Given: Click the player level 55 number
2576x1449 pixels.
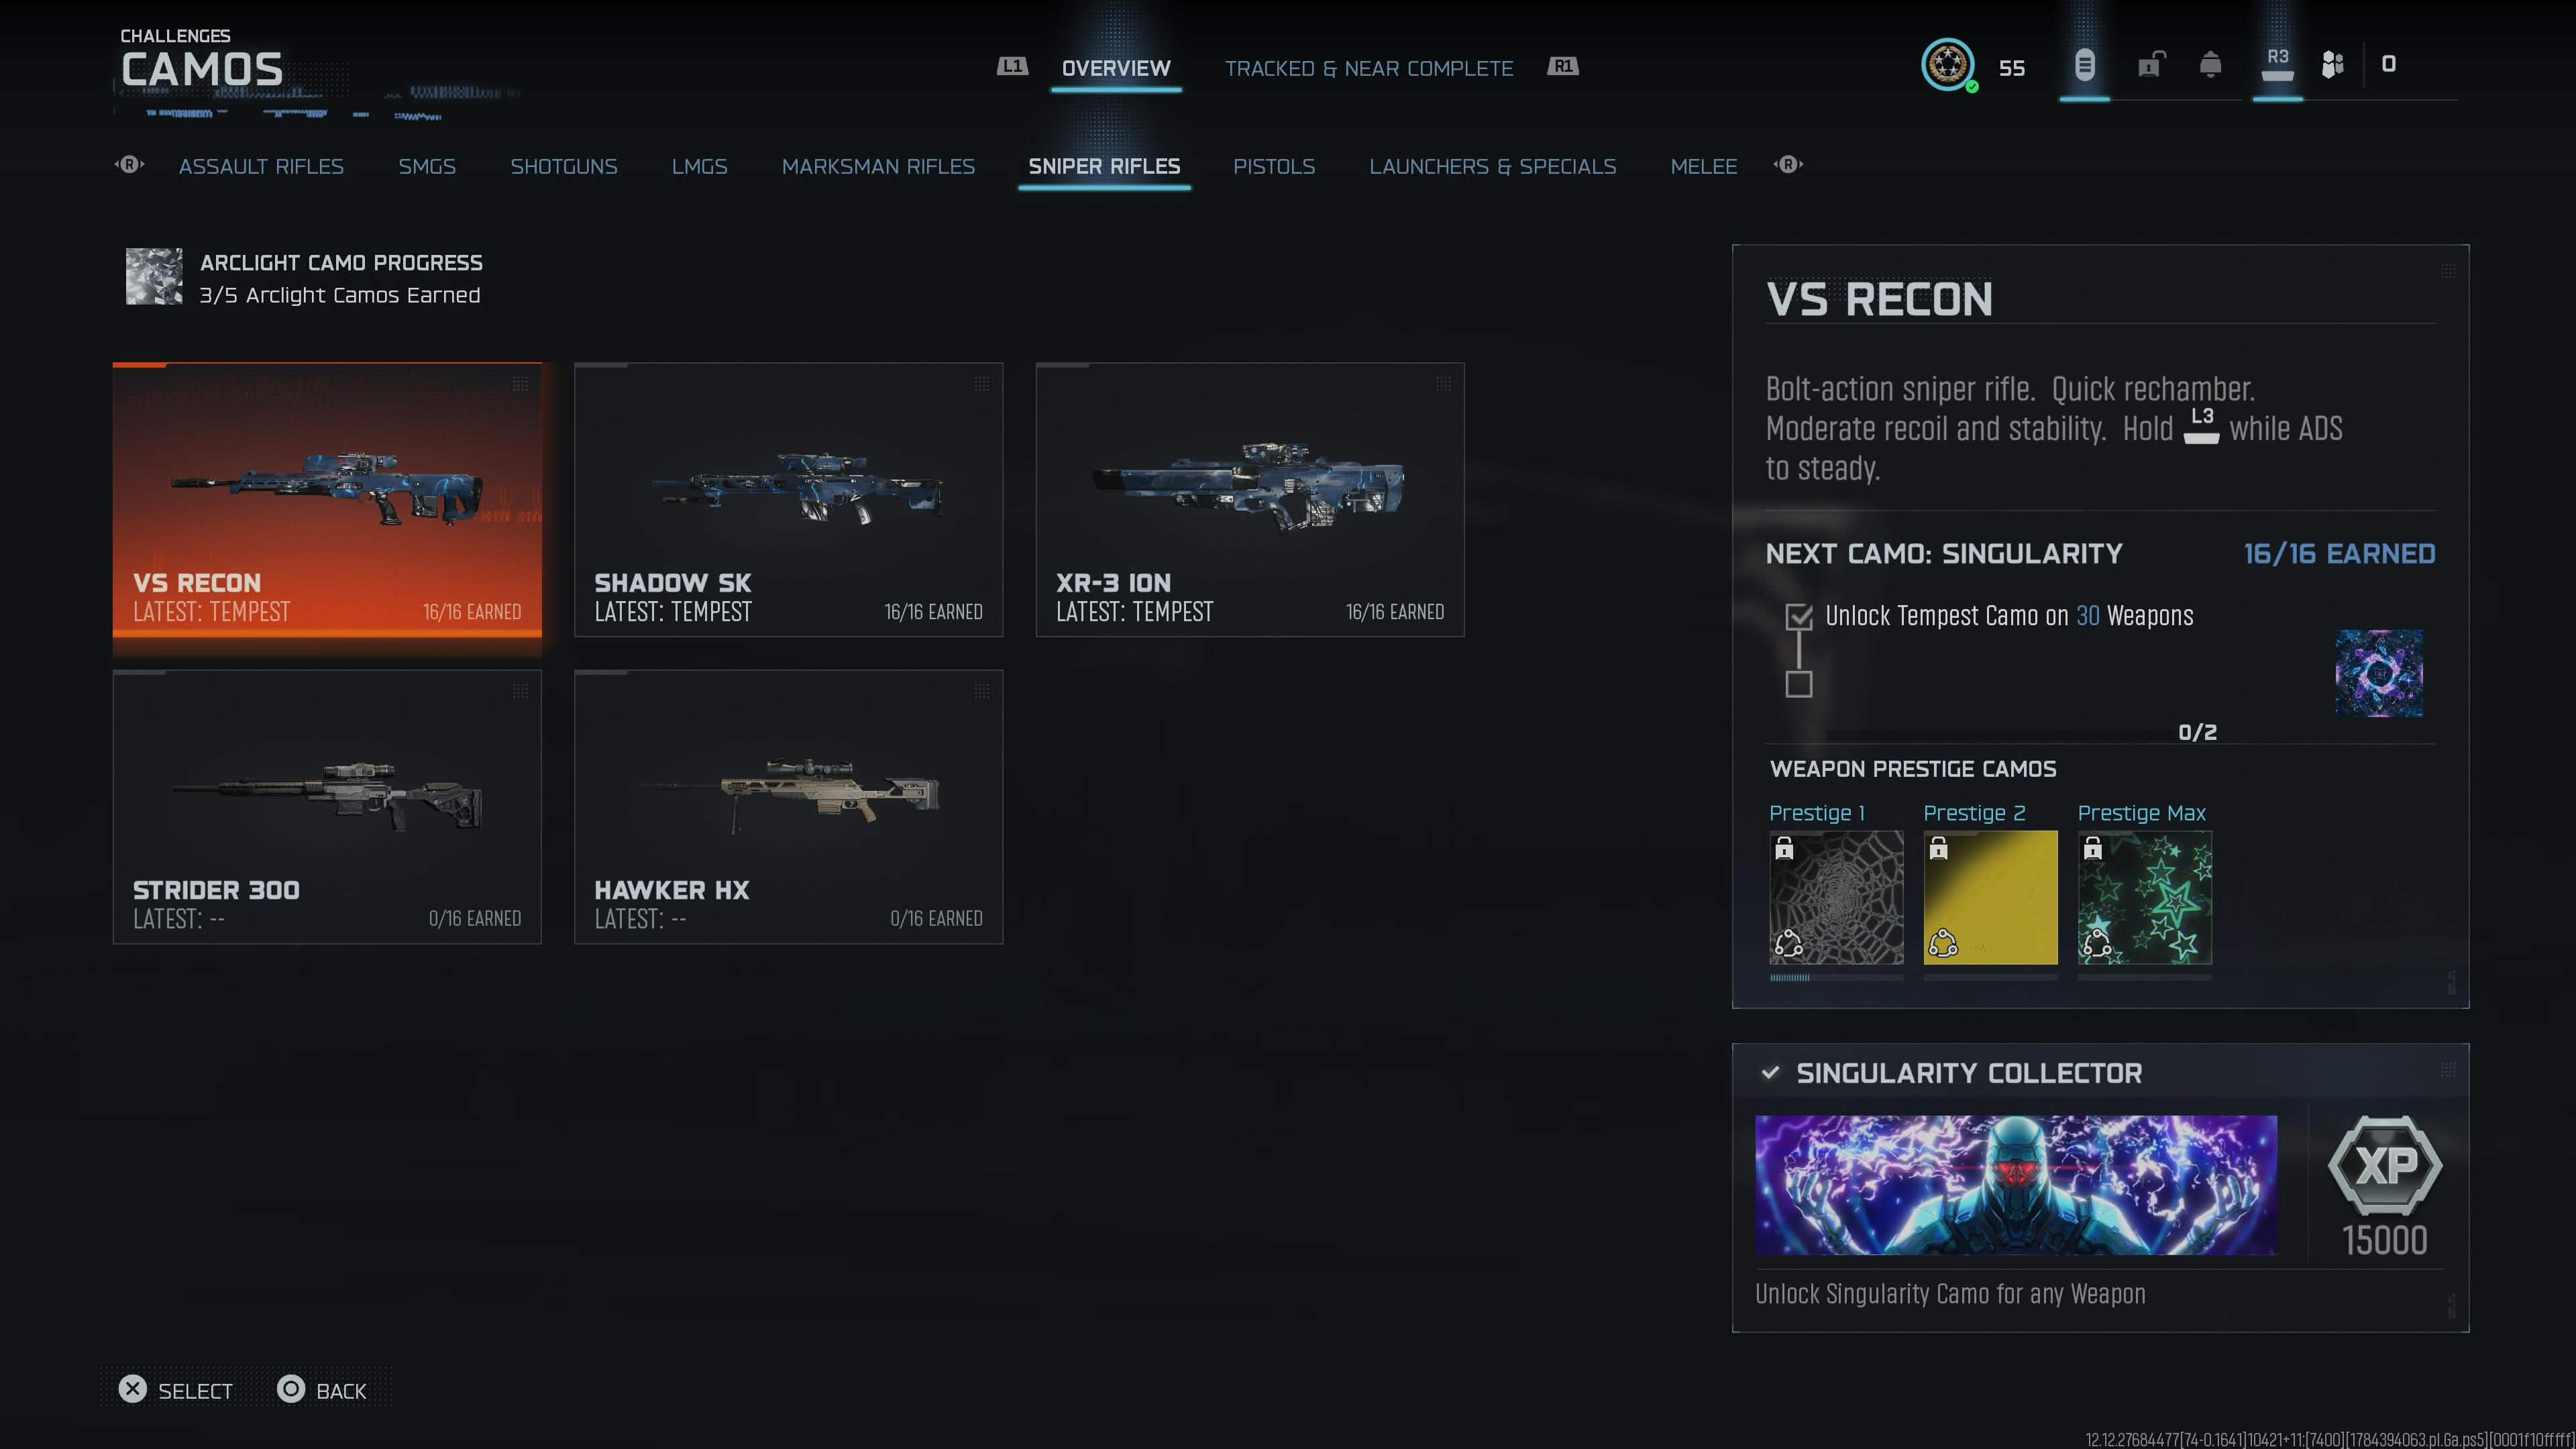Looking at the screenshot, I should [x=2011, y=68].
